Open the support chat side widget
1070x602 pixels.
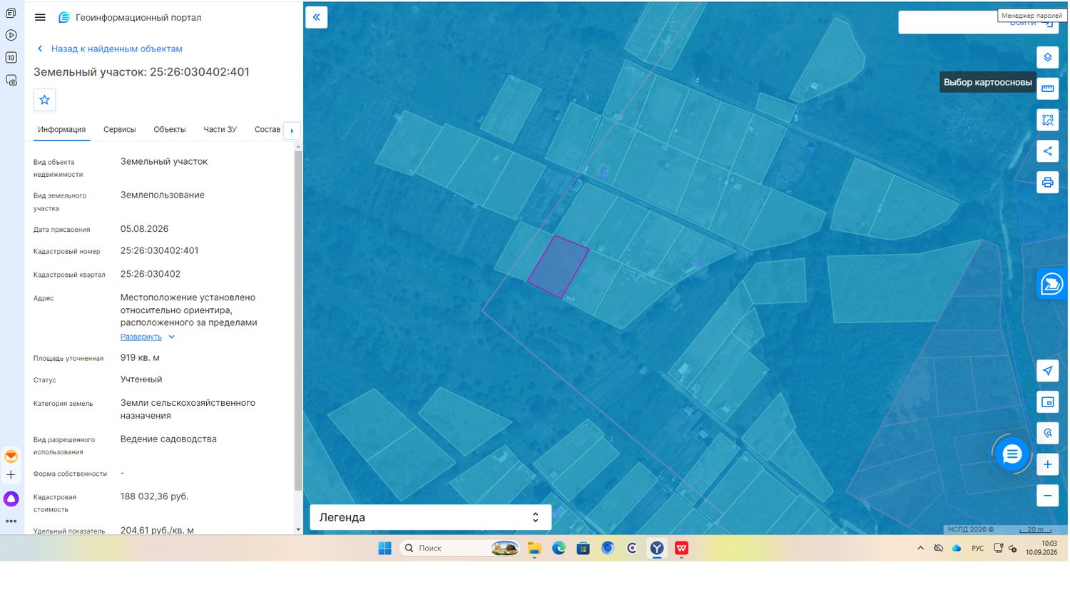pos(1052,285)
